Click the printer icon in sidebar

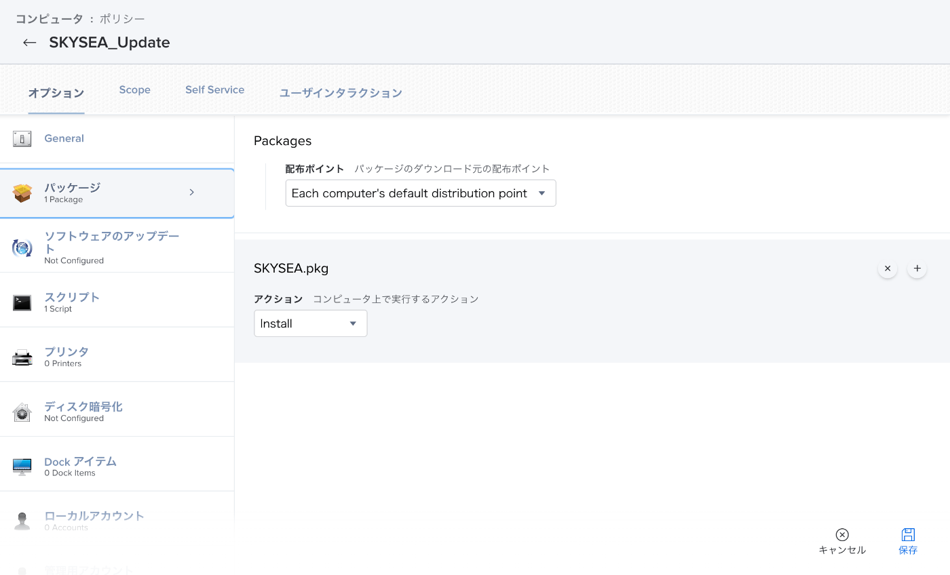22,357
